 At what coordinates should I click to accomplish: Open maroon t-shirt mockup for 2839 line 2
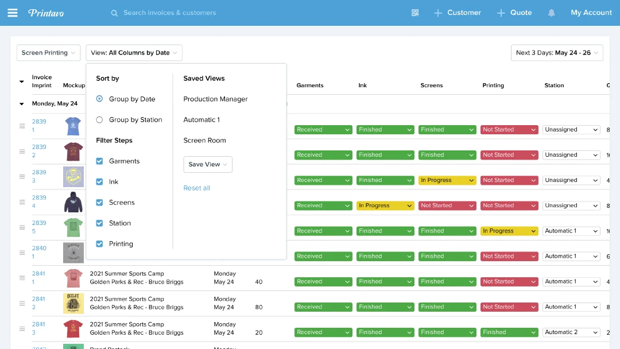click(x=73, y=152)
